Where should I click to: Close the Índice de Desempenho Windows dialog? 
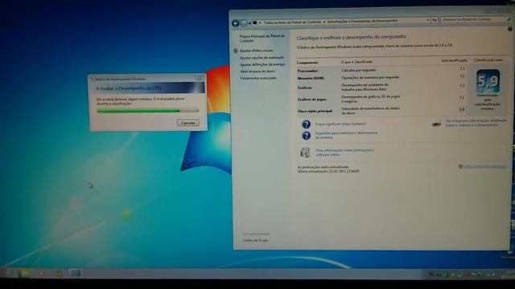pos(199,79)
